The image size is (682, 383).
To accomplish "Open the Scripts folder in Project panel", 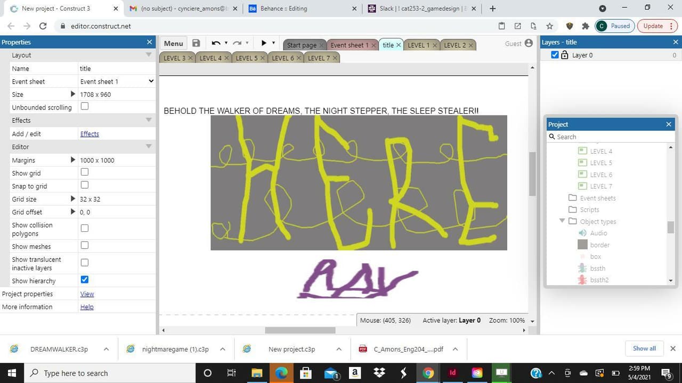I will [x=589, y=210].
